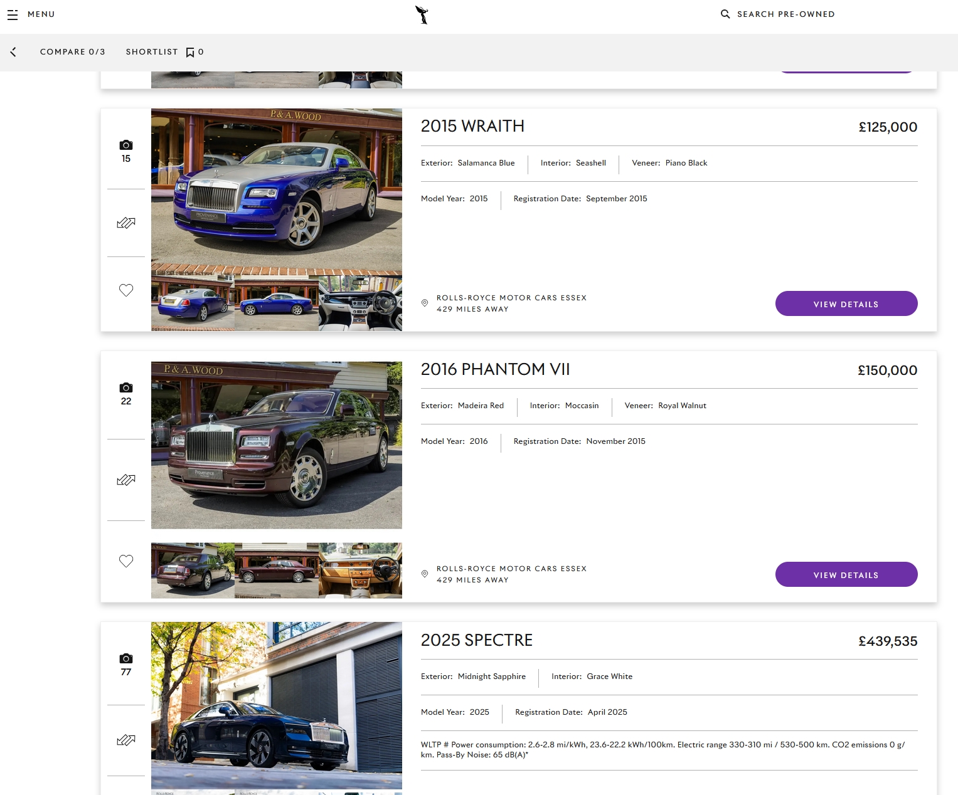
Task: Click the Phantom VII dealer location pin
Action: point(425,574)
